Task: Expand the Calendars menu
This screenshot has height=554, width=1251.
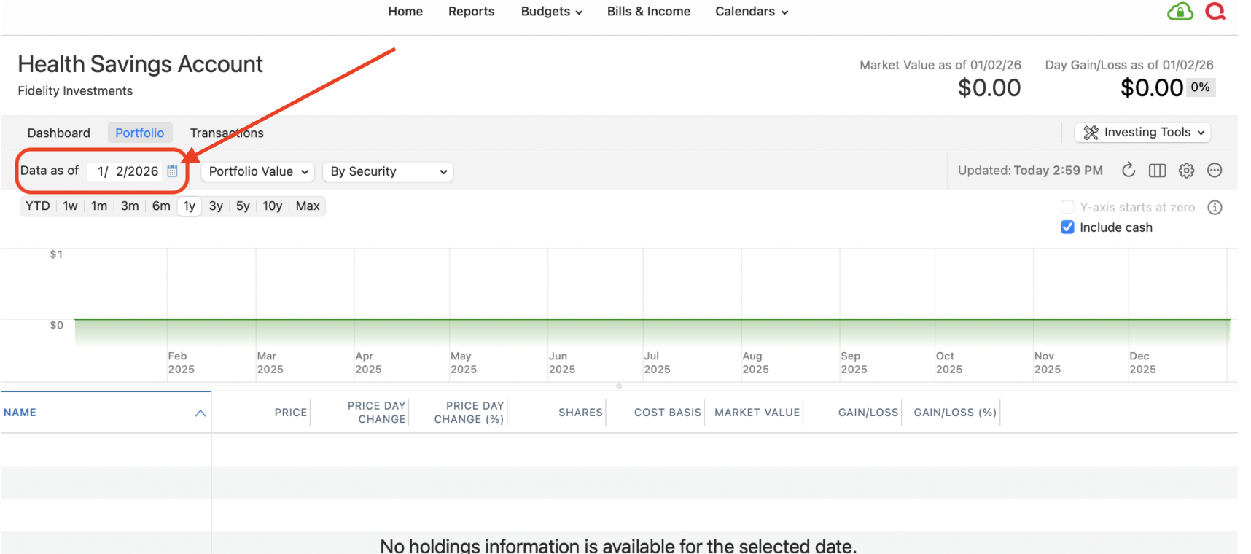Action: [752, 12]
